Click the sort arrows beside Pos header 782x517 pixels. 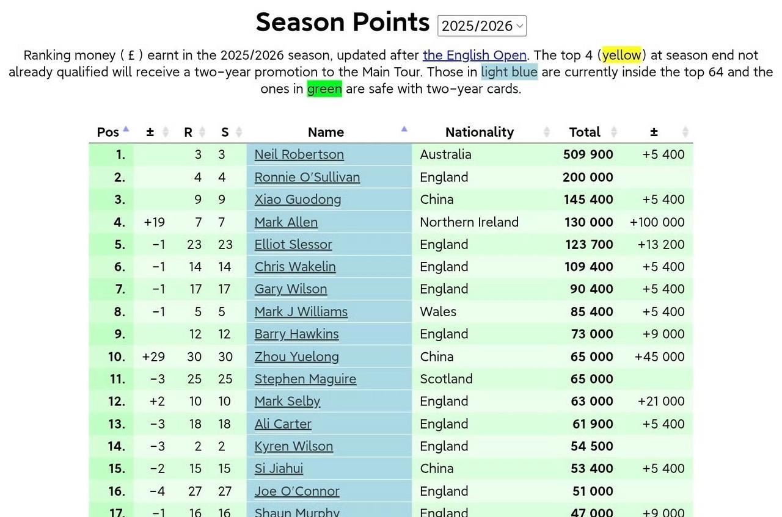(x=126, y=131)
